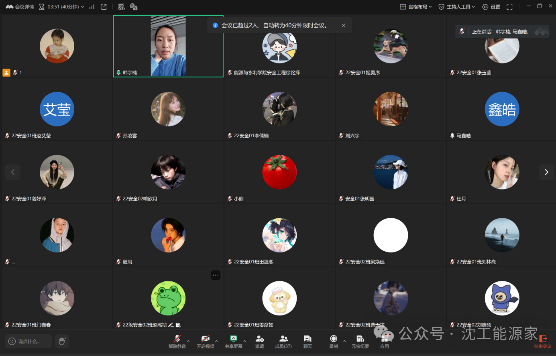
Task: Click the 邀请 invite icon
Action: 259,339
